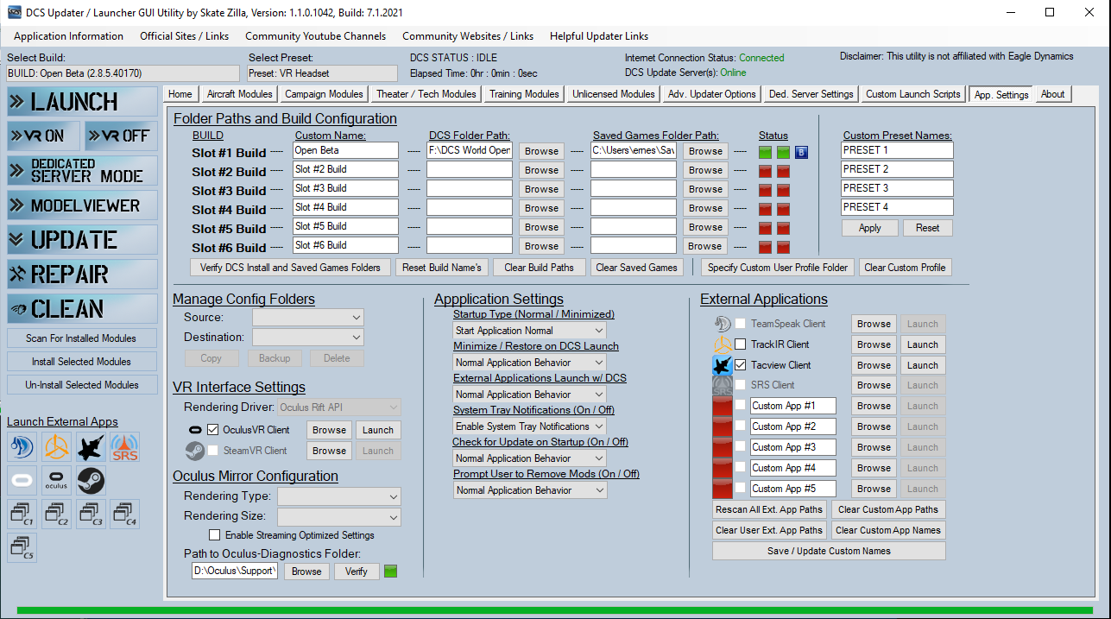Click the Tacview icon beside the Tacview Client checkbox
This screenshot has width=1111, height=619.
pyautogui.click(x=723, y=365)
